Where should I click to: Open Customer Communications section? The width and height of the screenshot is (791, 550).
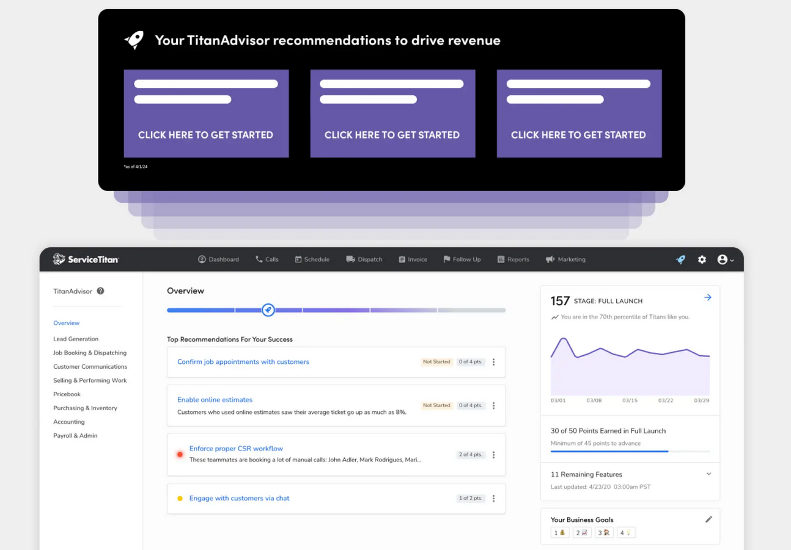coord(90,367)
